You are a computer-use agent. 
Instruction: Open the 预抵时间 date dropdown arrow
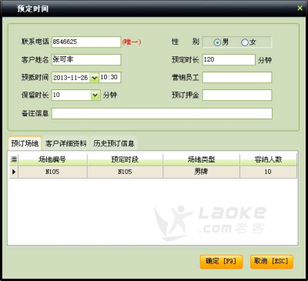pos(95,78)
